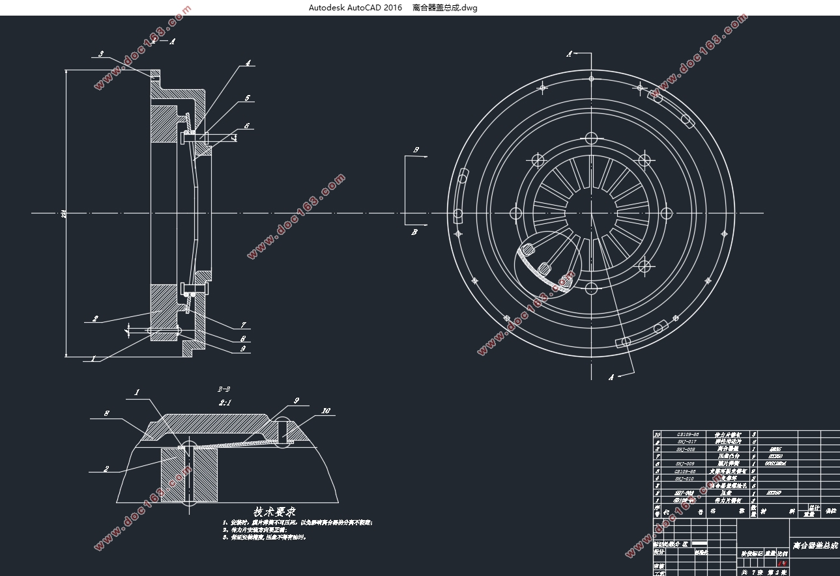Viewport: 840px width, 576px height.
Task: Click the upper A section marker of front view
Action: (x=570, y=54)
